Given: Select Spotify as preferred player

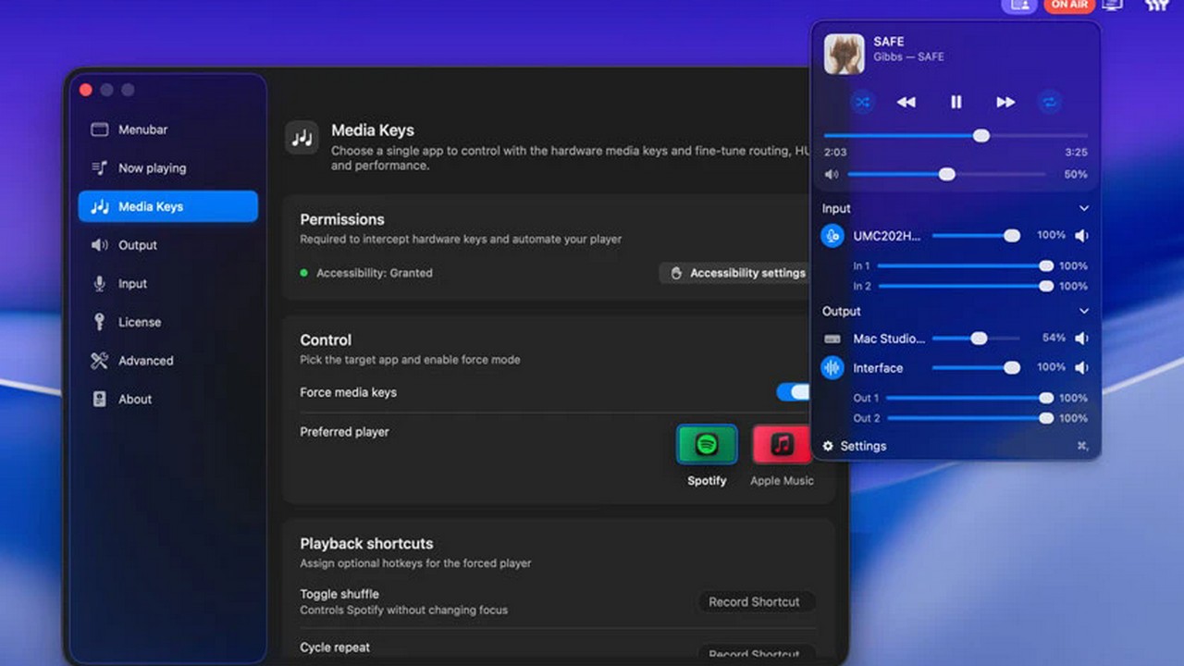Looking at the screenshot, I should 707,445.
